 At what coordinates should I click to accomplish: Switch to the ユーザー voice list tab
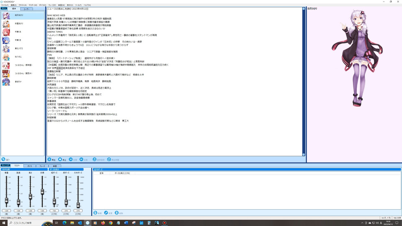tap(26, 9)
